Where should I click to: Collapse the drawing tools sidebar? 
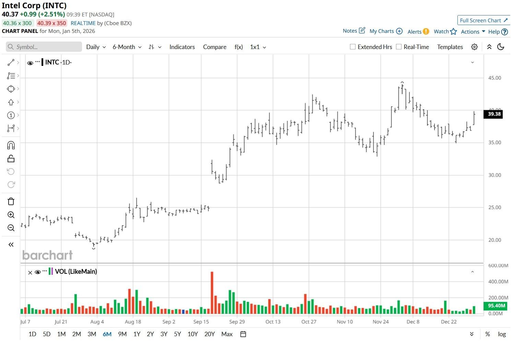(x=11, y=245)
